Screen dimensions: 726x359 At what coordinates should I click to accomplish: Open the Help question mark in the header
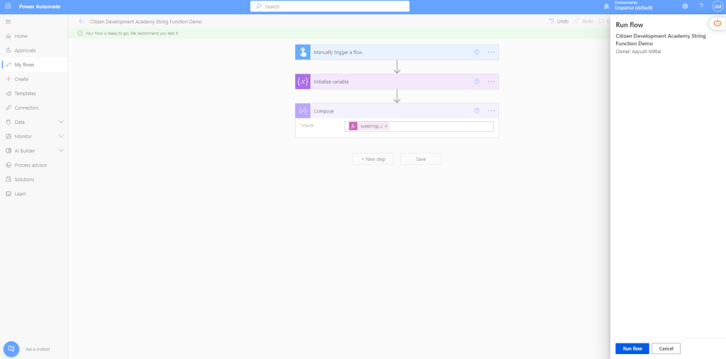coord(701,6)
